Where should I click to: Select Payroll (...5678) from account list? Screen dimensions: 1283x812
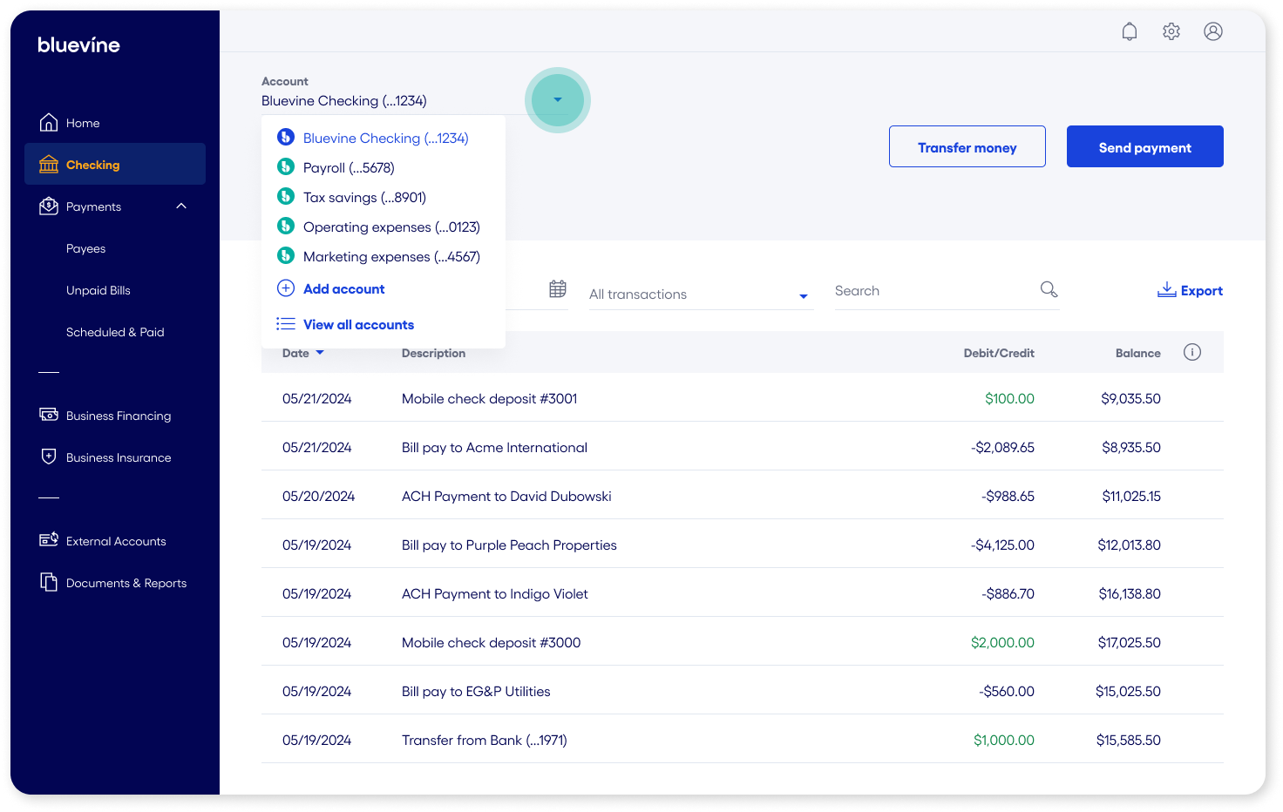(349, 168)
